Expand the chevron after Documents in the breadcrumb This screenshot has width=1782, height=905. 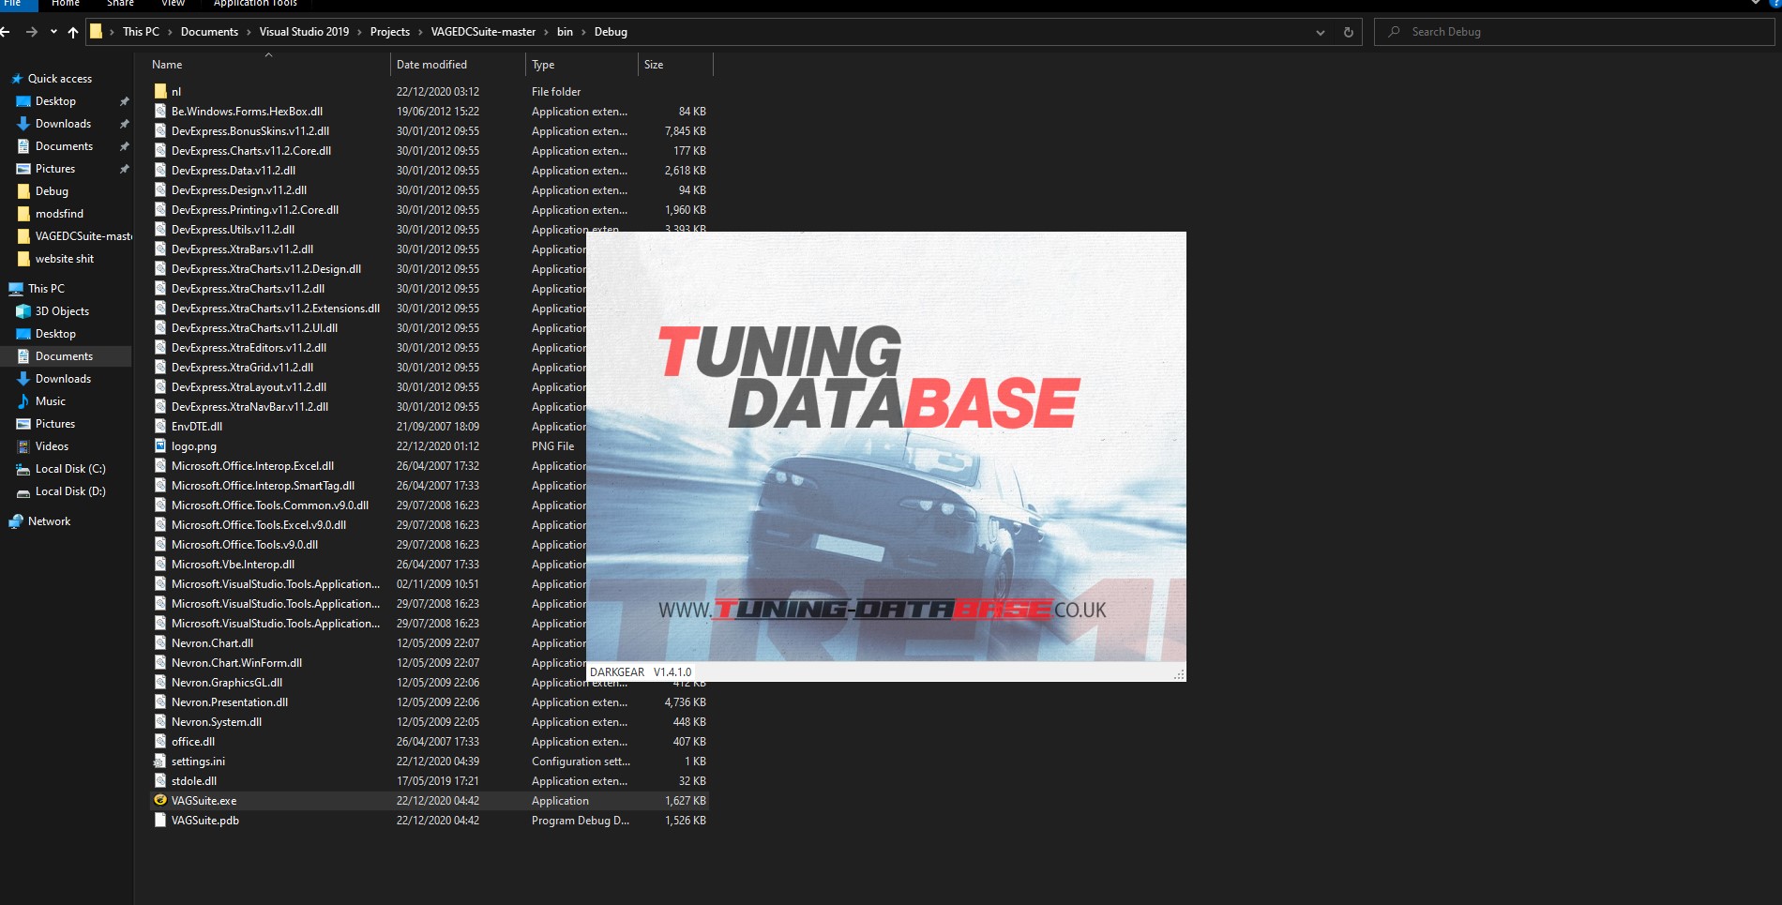point(249,32)
